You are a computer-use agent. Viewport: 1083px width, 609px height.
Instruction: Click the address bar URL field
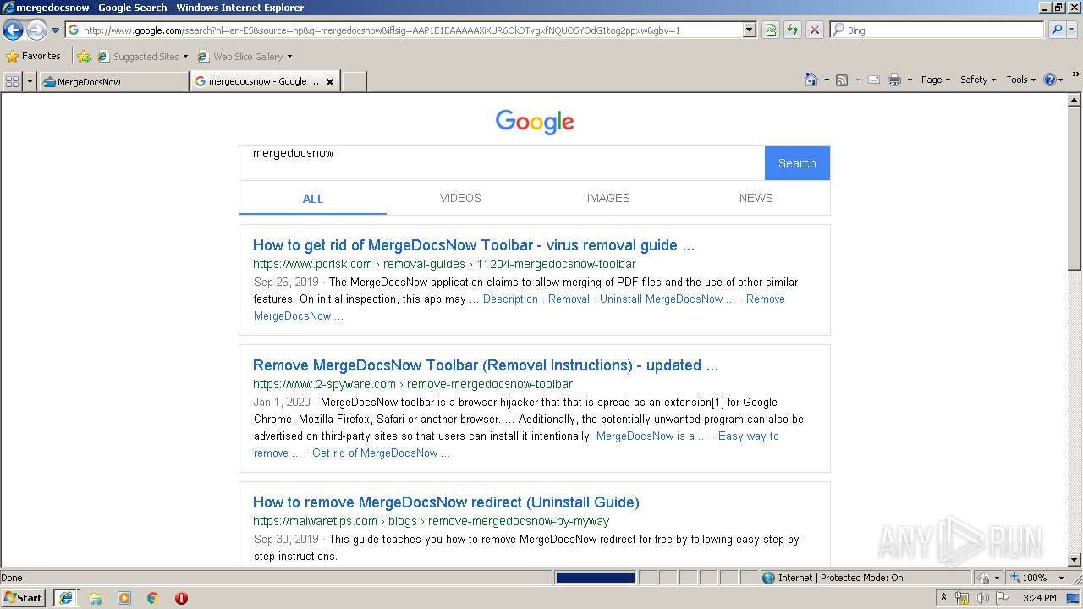(404, 30)
